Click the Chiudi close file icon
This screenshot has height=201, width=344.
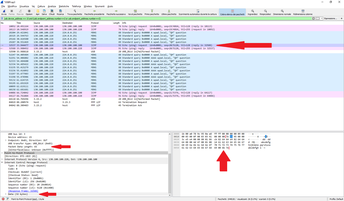point(52,11)
